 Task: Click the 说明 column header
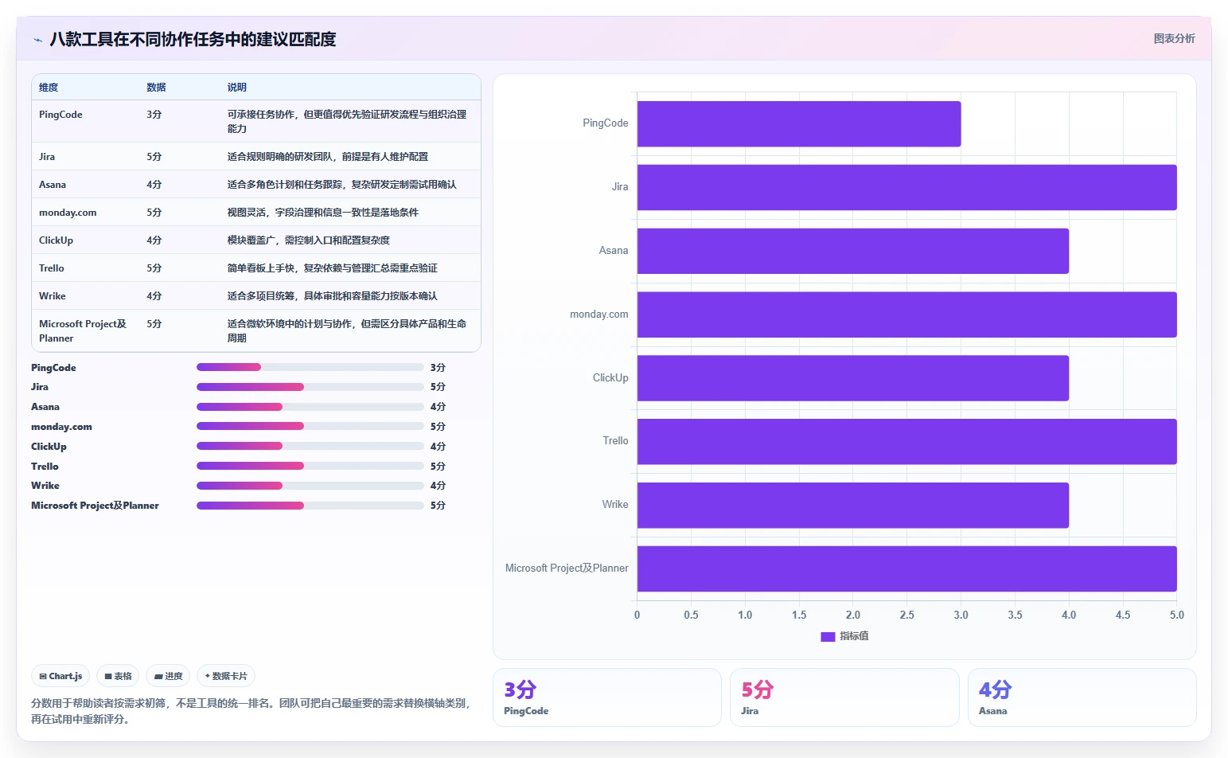237,88
